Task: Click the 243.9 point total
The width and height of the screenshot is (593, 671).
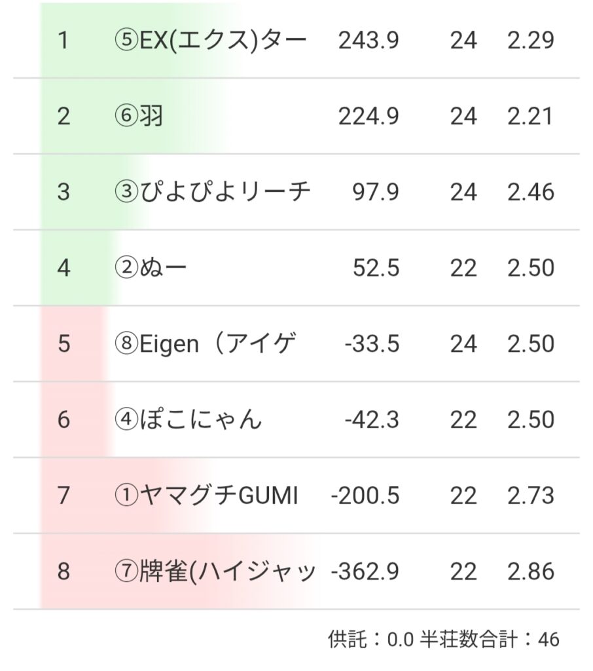Action: pos(368,41)
